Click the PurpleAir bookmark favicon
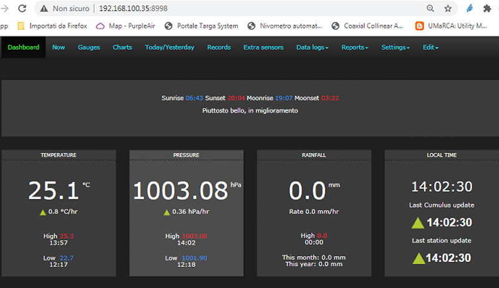499x288 pixels. pyautogui.click(x=100, y=26)
